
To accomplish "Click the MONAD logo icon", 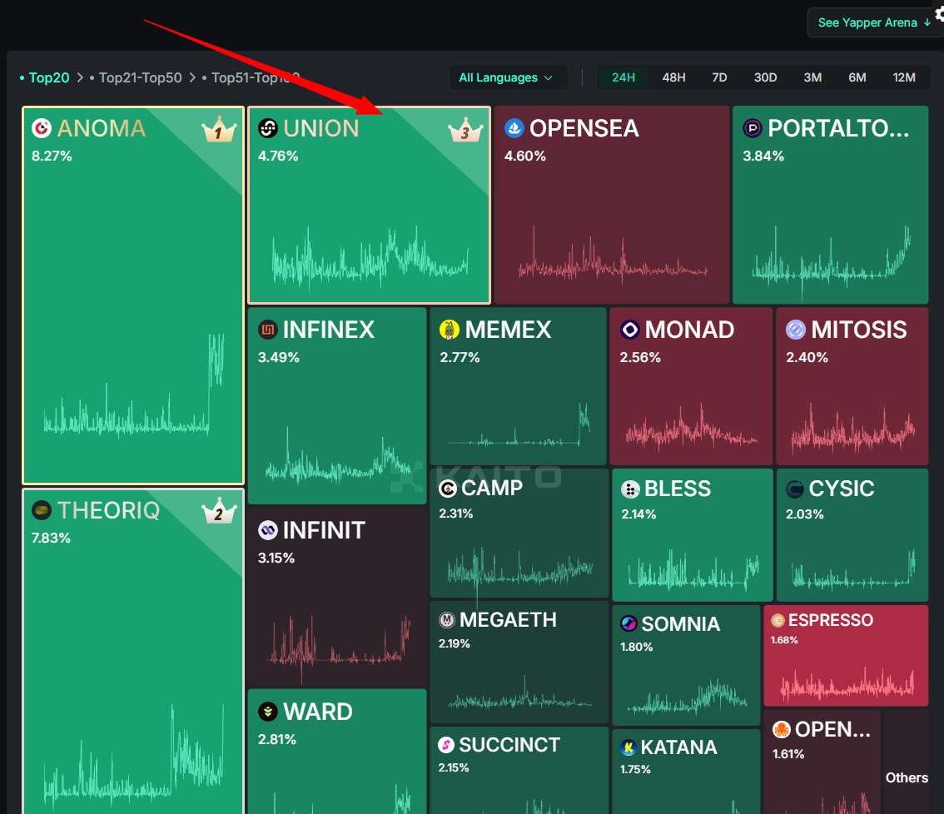I will pyautogui.click(x=629, y=330).
